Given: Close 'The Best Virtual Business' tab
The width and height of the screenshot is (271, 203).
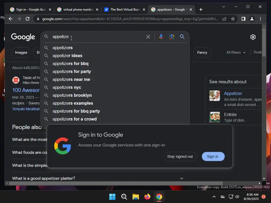Looking at the screenshot, I should pos(144,10).
